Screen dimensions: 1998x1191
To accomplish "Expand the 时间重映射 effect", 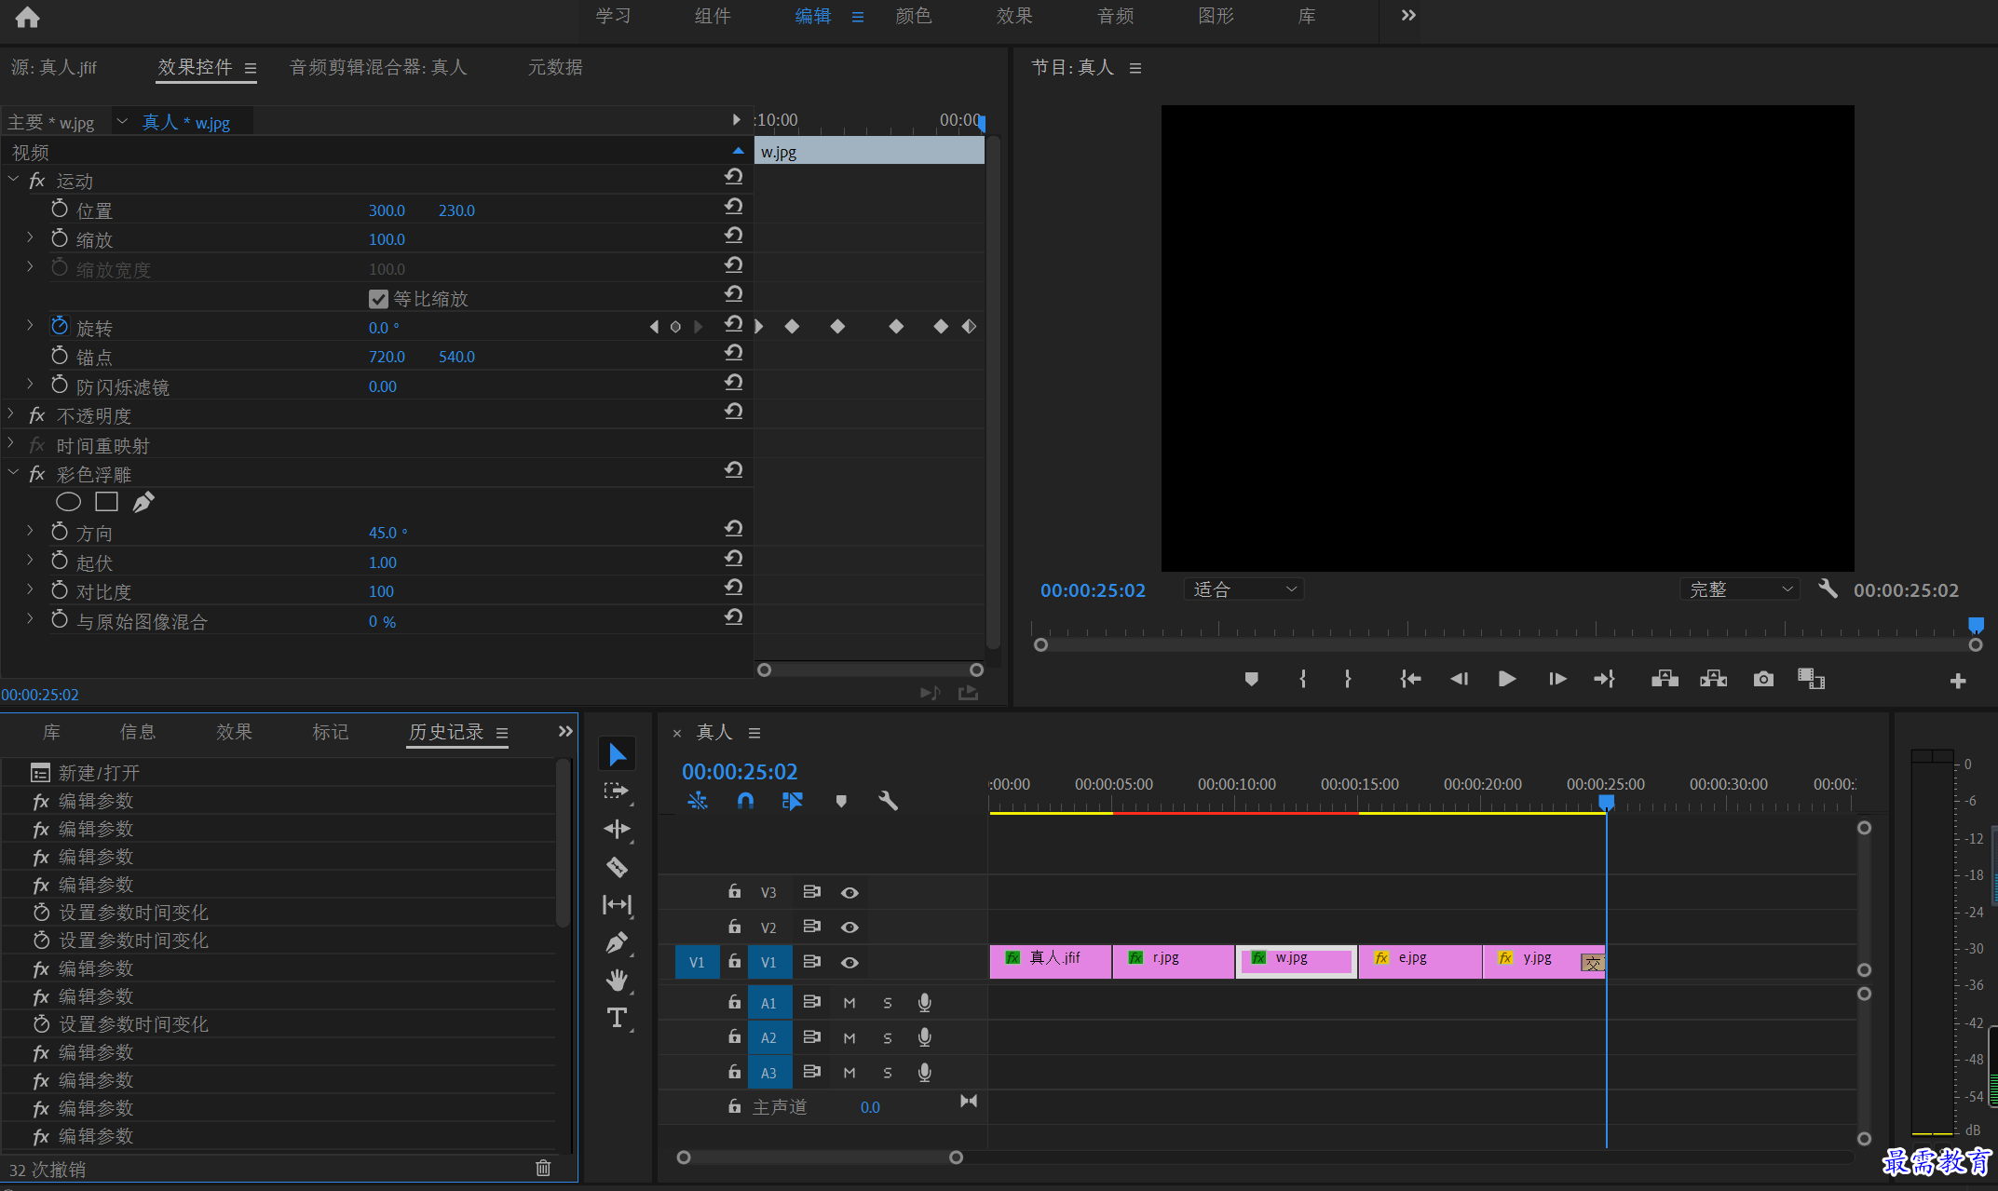I will coord(11,443).
